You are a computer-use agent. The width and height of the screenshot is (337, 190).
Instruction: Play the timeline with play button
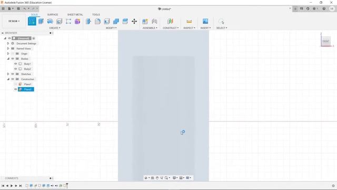pos(12,186)
